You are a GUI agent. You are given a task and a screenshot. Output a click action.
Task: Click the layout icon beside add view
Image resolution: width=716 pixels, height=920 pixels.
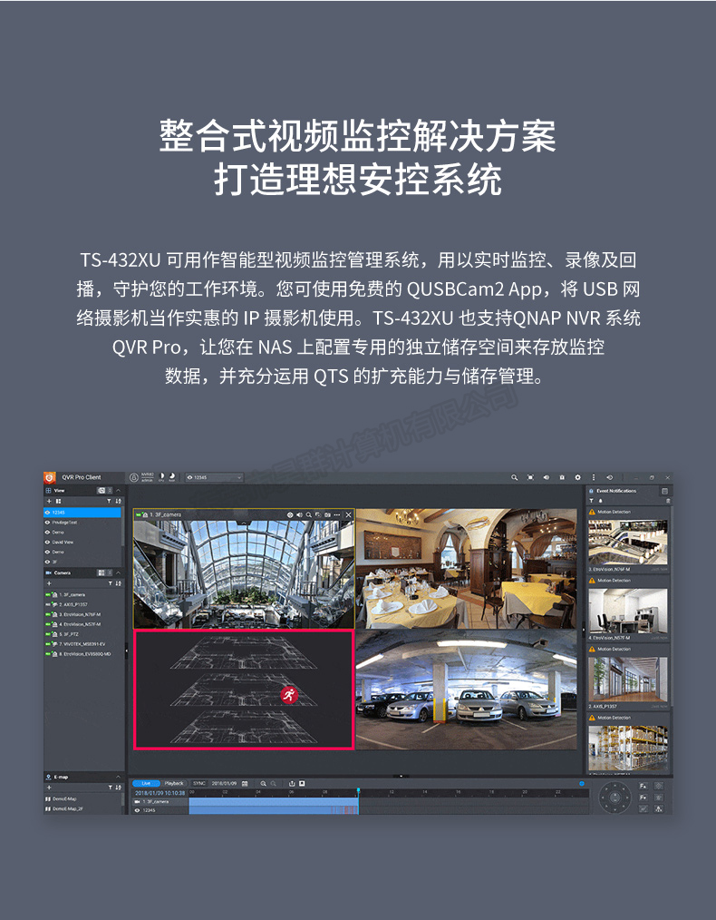(x=58, y=501)
